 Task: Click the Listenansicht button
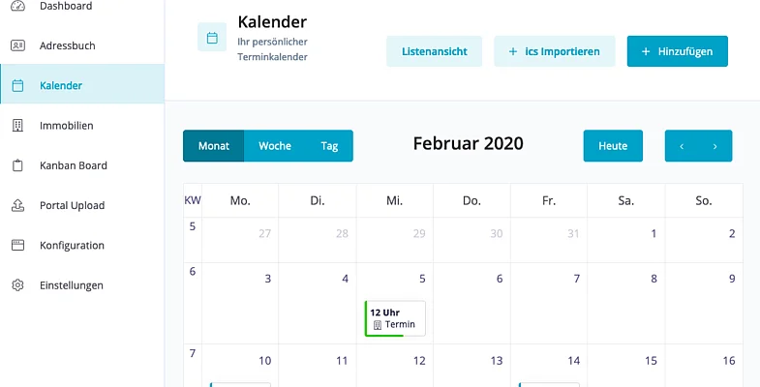coord(435,51)
